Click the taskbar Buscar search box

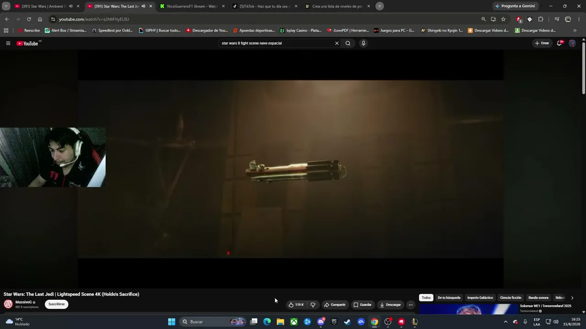(x=213, y=322)
